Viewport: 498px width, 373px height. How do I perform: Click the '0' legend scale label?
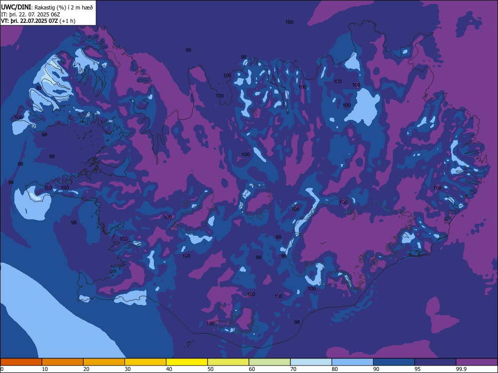[2, 369]
